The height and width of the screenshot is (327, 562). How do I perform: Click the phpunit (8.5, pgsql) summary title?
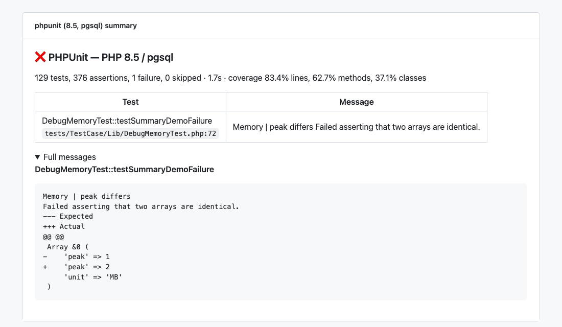click(86, 26)
